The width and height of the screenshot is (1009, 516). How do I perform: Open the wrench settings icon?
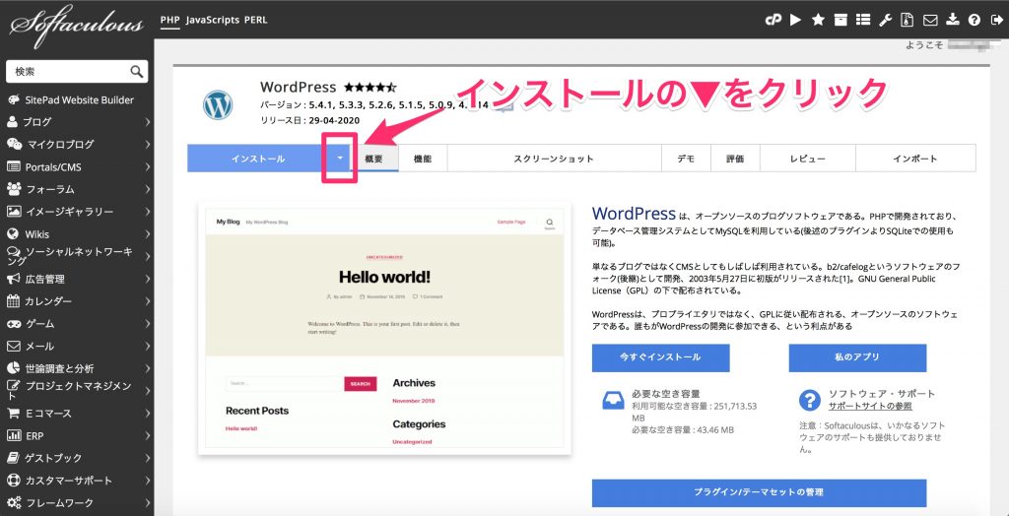click(x=885, y=20)
